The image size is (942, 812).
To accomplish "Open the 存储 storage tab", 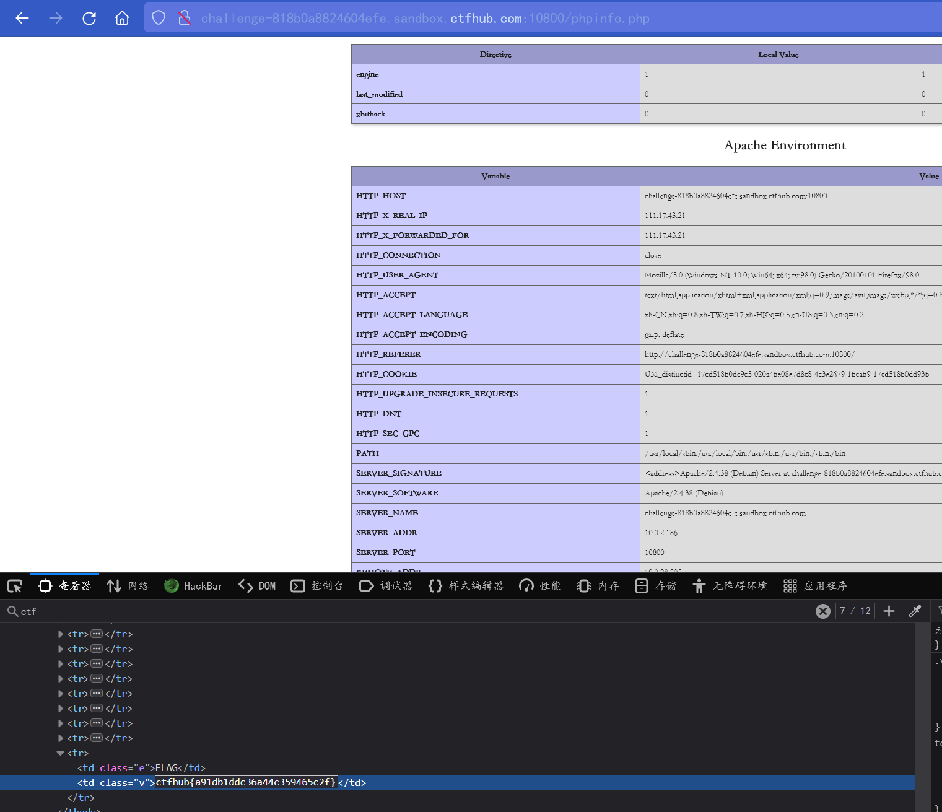I will (x=656, y=586).
